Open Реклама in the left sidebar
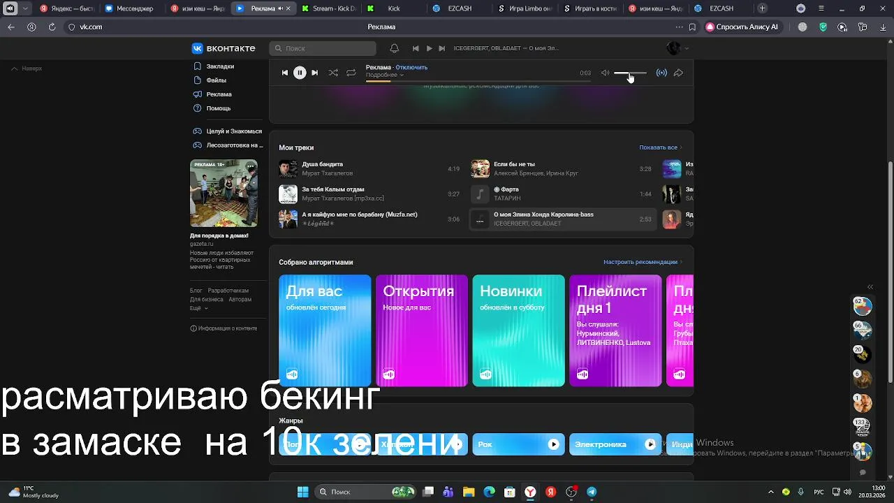The width and height of the screenshot is (894, 503). click(219, 94)
